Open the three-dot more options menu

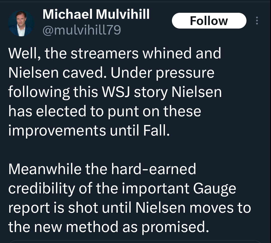pos(257,21)
